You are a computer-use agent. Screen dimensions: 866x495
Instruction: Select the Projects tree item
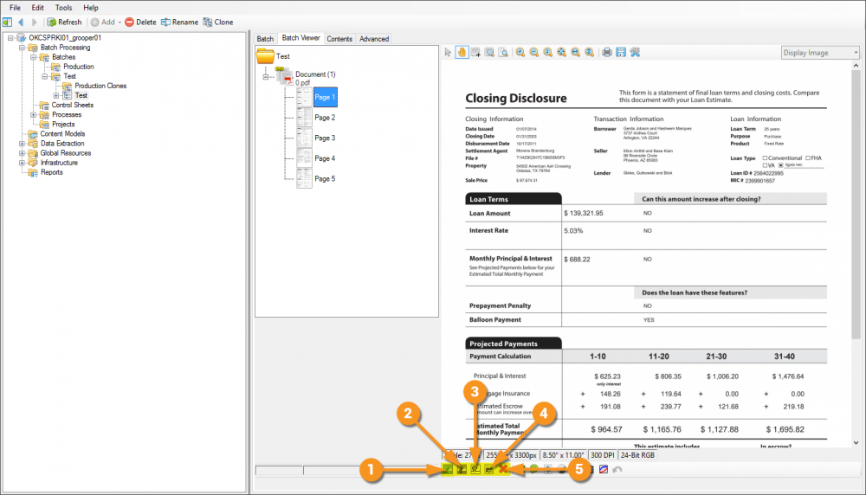tap(63, 124)
